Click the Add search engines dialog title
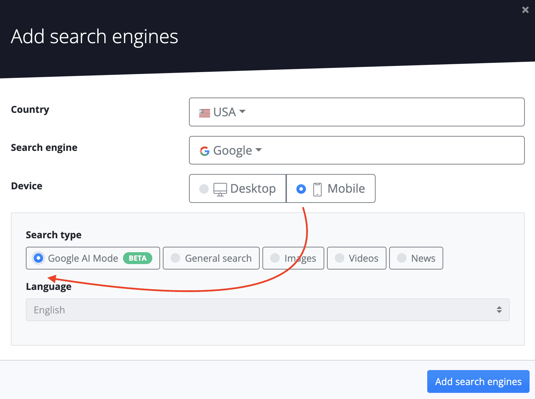Image resolution: width=535 pixels, height=399 pixels. point(94,37)
